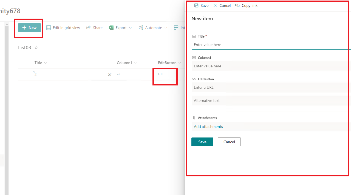Image resolution: width=351 pixels, height=195 pixels.
Task: Click the New item panel heading
Action: click(x=202, y=19)
